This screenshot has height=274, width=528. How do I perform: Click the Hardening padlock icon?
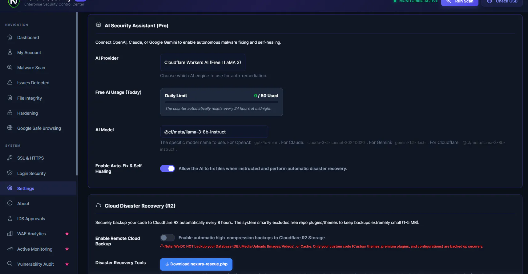tap(10, 113)
